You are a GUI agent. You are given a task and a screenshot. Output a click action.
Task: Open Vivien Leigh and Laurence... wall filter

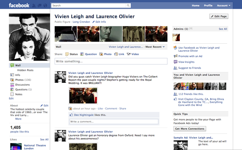coord(126,47)
